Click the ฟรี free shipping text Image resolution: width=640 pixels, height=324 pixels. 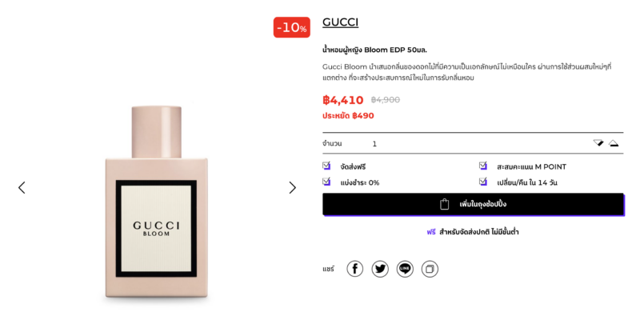pyautogui.click(x=431, y=232)
